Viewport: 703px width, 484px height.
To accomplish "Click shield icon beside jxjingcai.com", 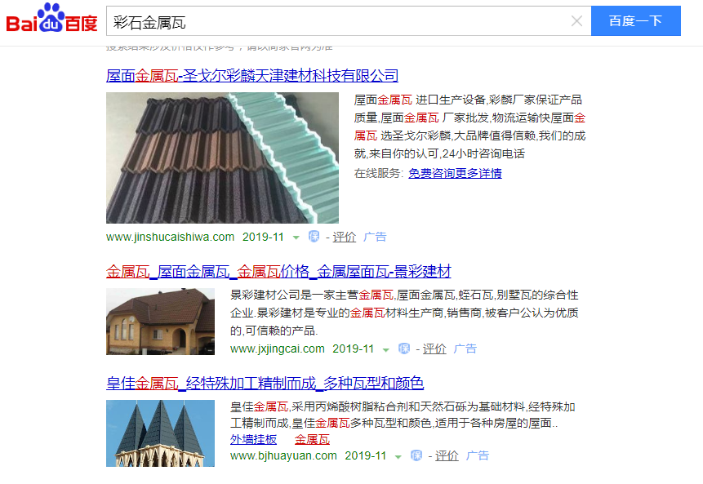I will pyautogui.click(x=404, y=349).
